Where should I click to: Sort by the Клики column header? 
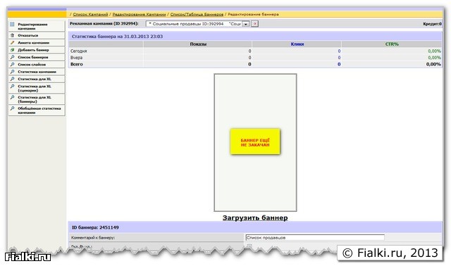pyautogui.click(x=297, y=44)
